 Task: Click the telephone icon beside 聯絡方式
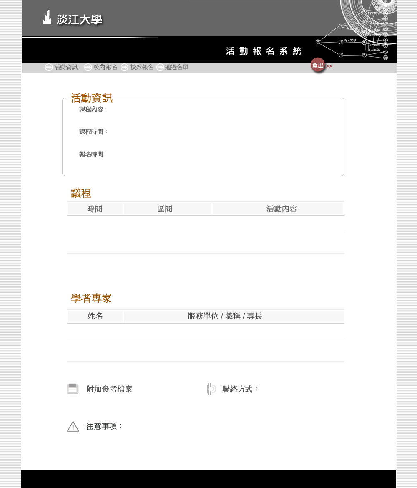click(211, 389)
